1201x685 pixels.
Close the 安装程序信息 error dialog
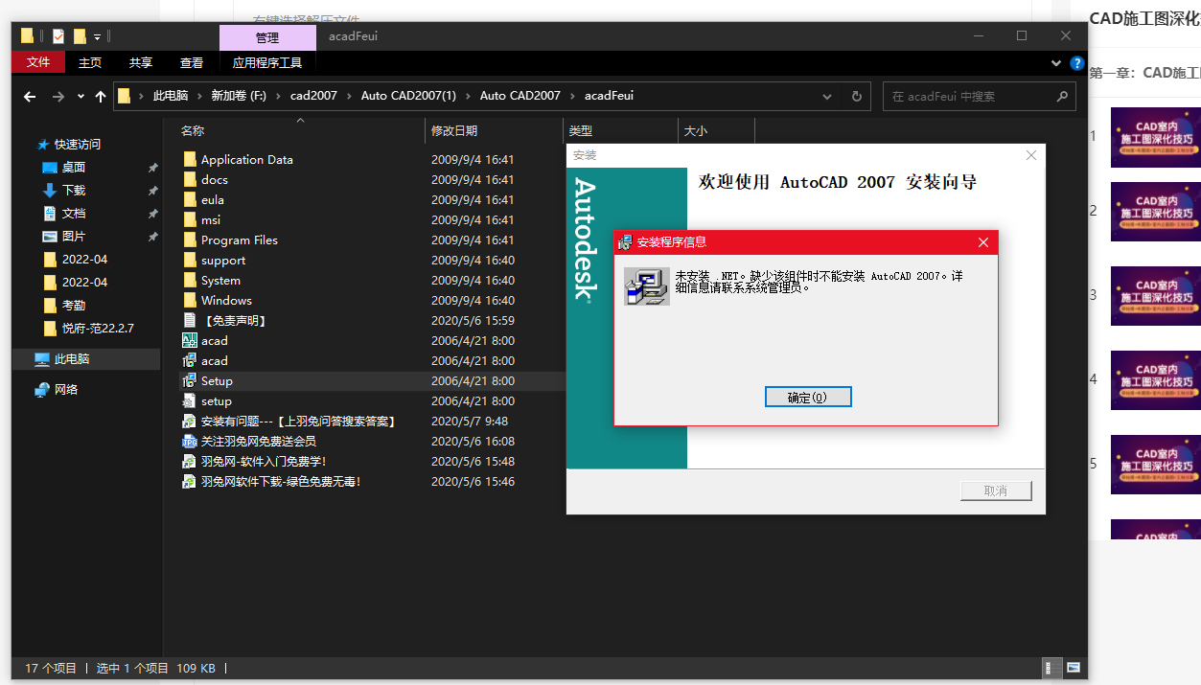pyautogui.click(x=982, y=242)
